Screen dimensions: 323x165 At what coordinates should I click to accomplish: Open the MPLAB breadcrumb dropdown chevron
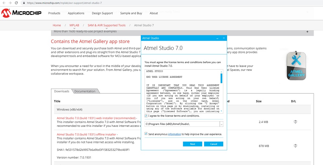coord(74,28)
